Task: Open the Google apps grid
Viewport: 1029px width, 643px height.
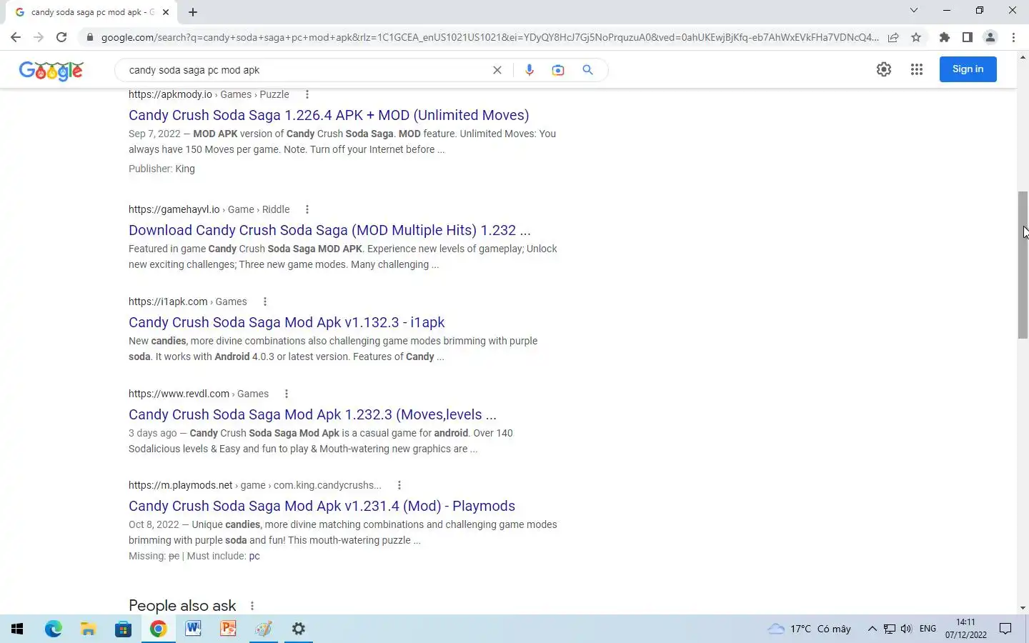Action: pos(917,69)
